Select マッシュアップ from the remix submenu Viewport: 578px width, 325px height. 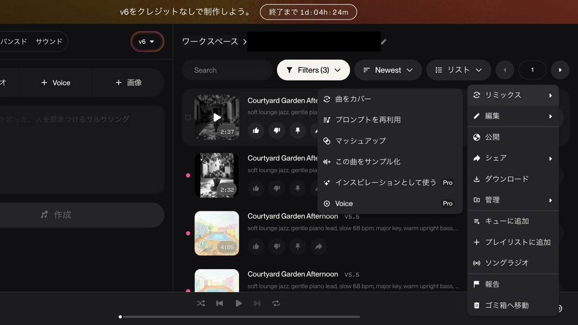[390, 141]
